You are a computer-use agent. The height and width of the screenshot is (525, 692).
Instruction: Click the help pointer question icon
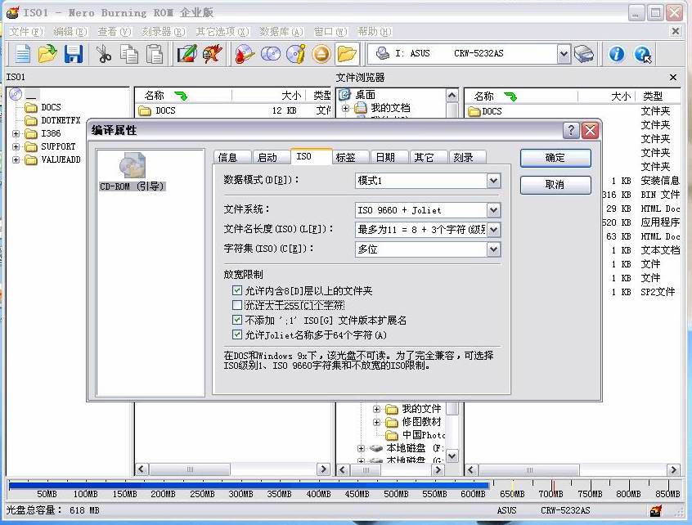(x=643, y=54)
